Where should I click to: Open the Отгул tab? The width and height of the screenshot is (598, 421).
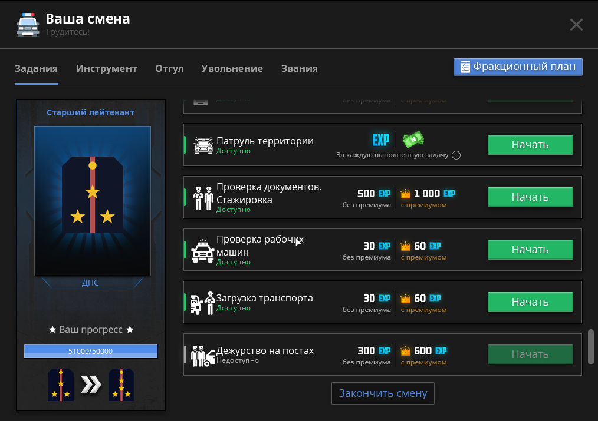[169, 68]
